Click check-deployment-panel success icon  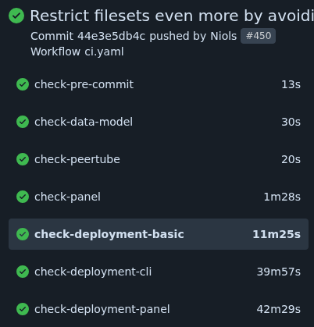click(23, 309)
